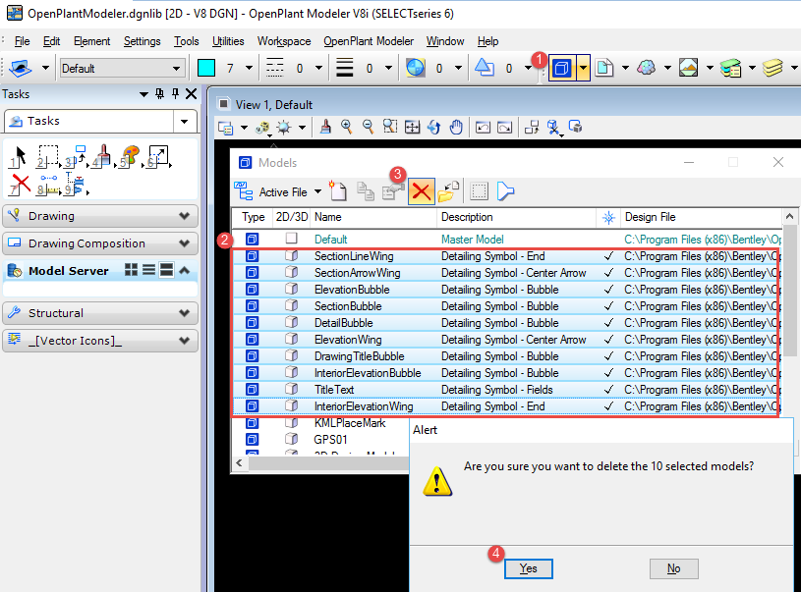This screenshot has width=801, height=592.
Task: Click the Zoom In magnifier
Action: [346, 127]
